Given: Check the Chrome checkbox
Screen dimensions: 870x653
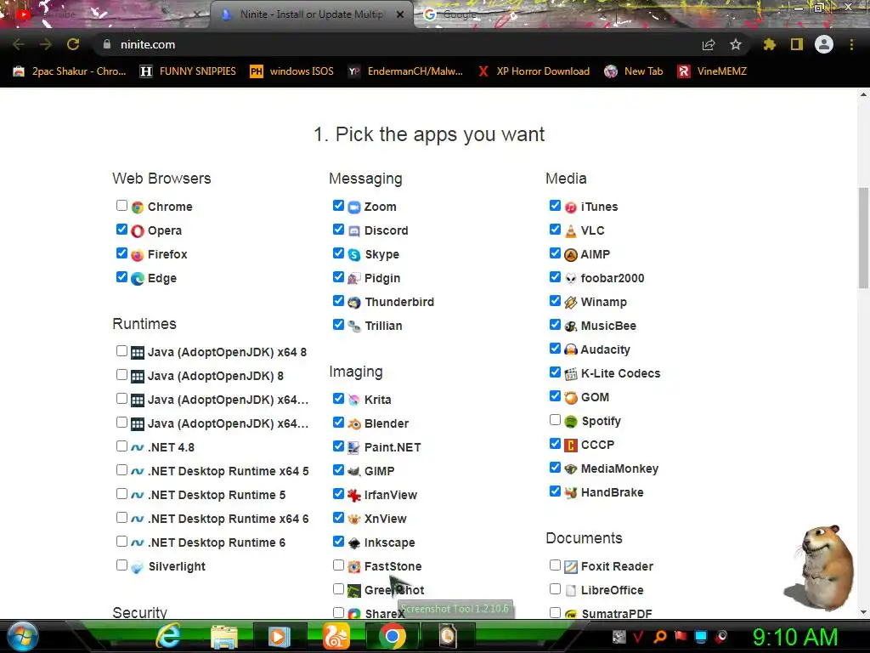Looking at the screenshot, I should pyautogui.click(x=121, y=206).
